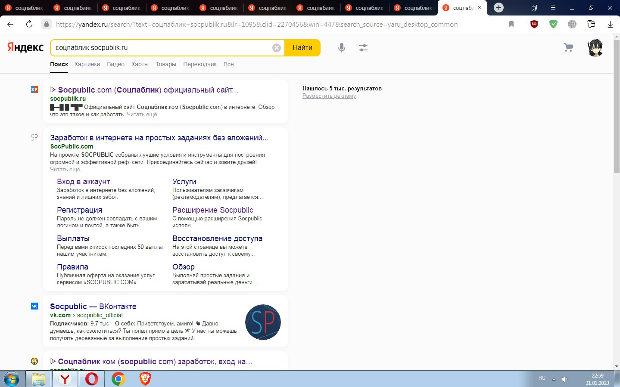The height and width of the screenshot is (387, 620).
Task: Click the vk.com domain link
Action: (x=60, y=315)
